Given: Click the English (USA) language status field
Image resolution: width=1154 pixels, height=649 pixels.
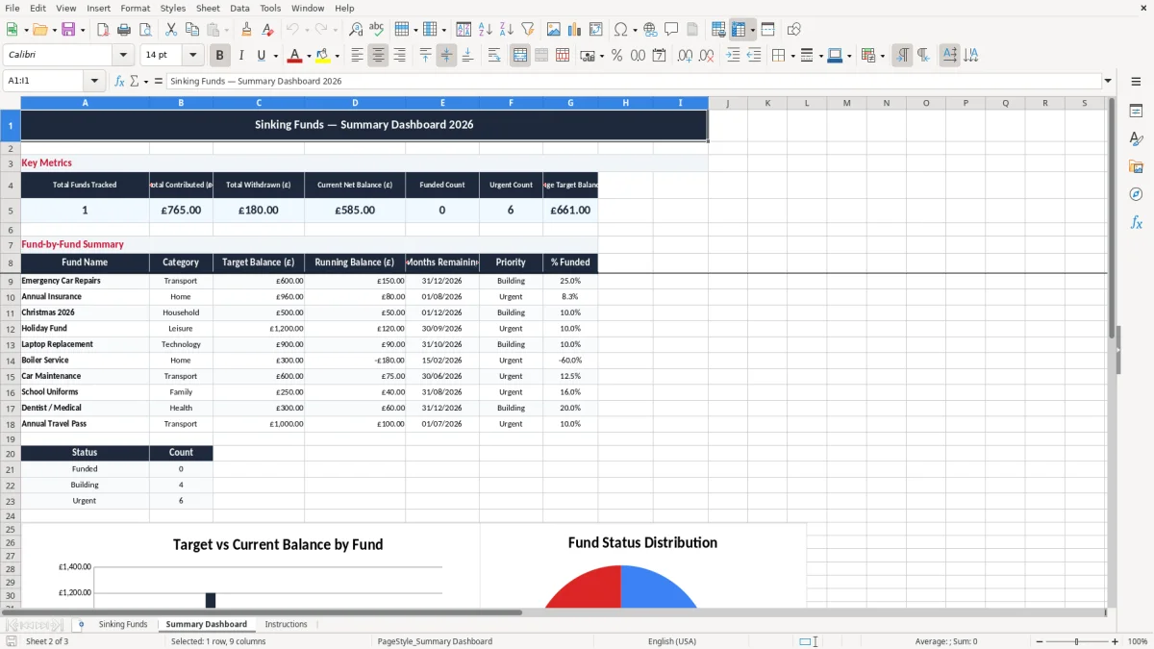Looking at the screenshot, I should pos(672,641).
